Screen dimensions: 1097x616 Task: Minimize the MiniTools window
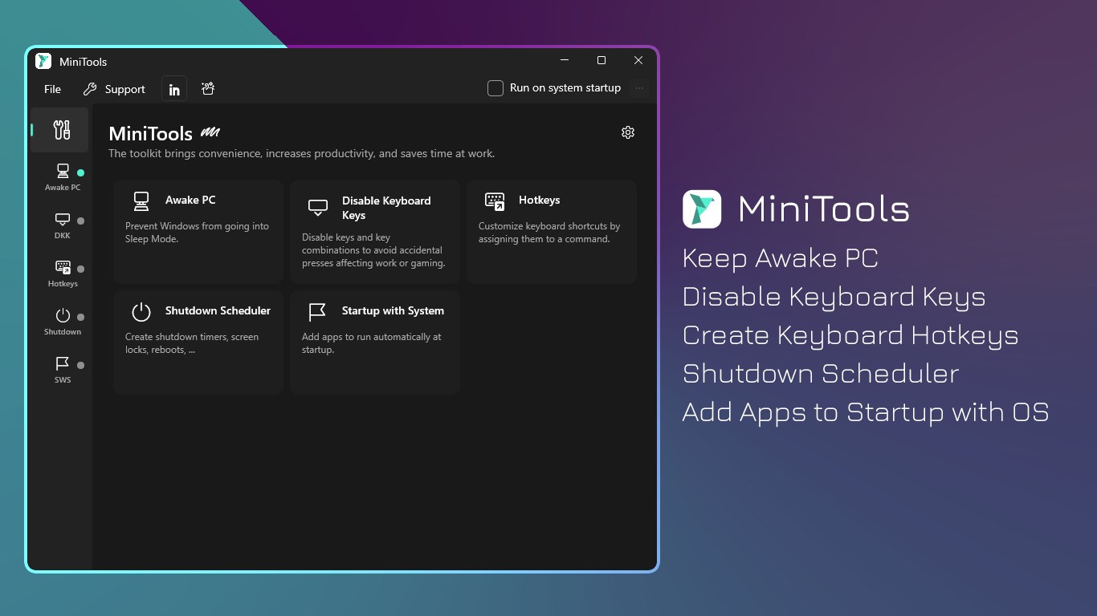coord(565,61)
